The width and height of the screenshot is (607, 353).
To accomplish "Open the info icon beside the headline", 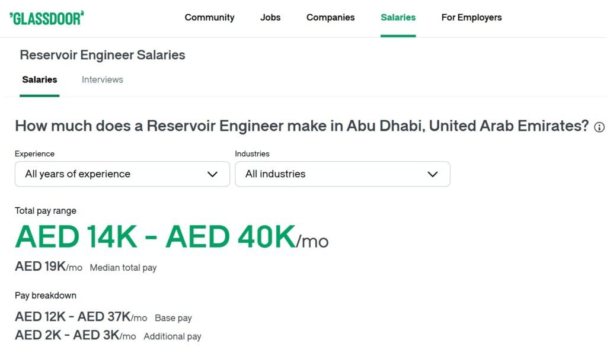I will click(x=599, y=127).
